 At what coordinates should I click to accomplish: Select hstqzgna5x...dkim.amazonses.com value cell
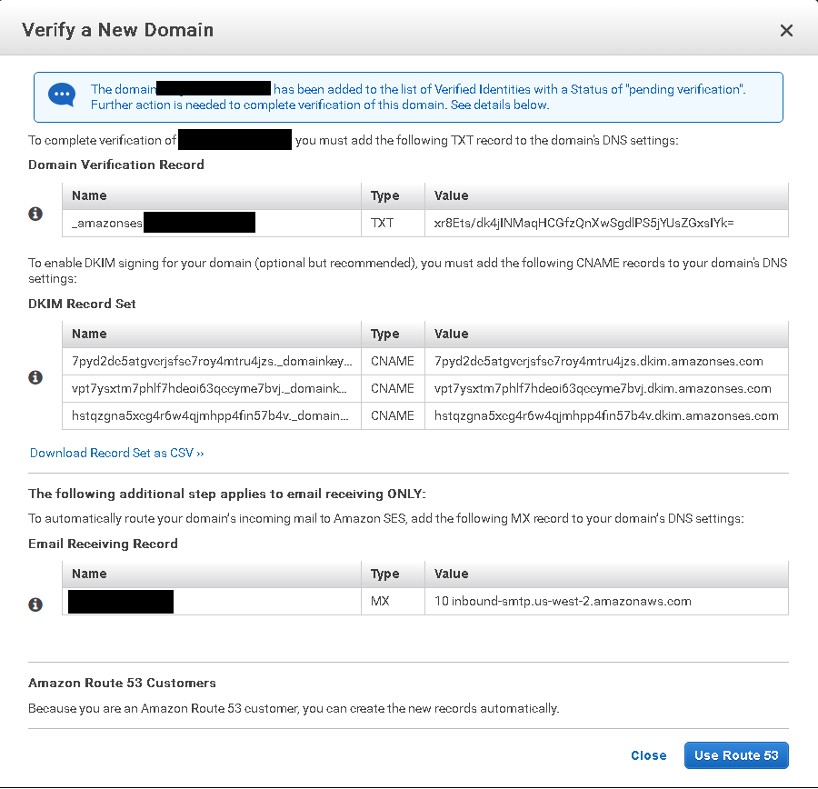pos(606,416)
